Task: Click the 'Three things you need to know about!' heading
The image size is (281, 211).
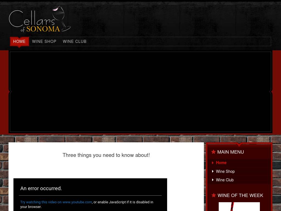Action: pos(106,155)
